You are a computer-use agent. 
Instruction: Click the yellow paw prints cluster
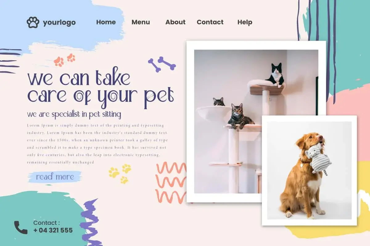click(x=120, y=174)
